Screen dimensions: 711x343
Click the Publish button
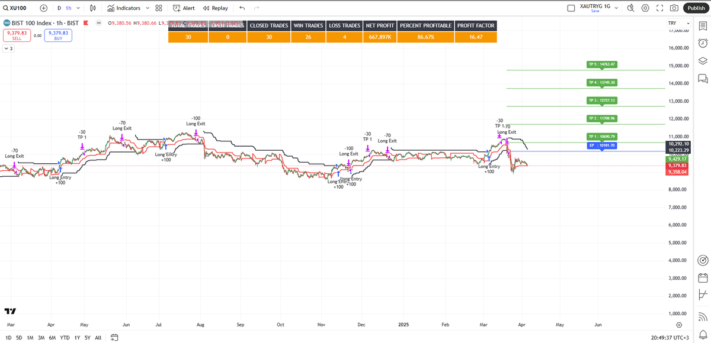pyautogui.click(x=695, y=8)
